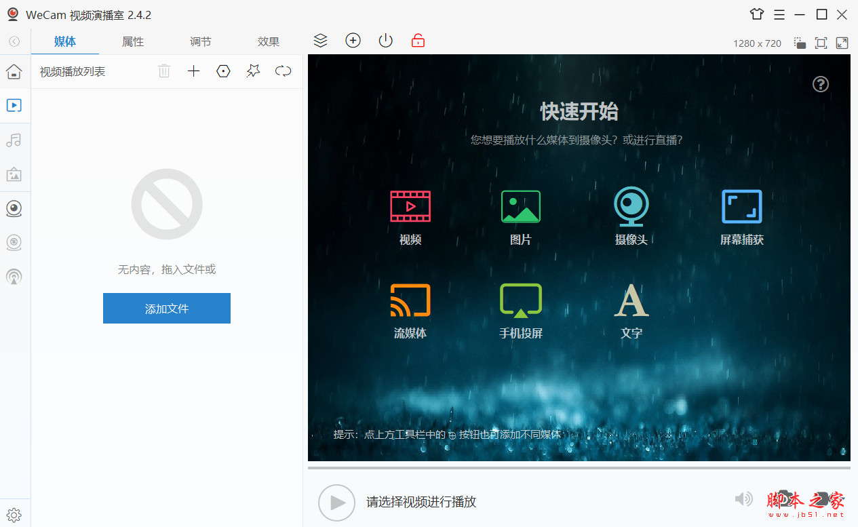Open the help icon on the preview
This screenshot has width=858, height=527.
820,84
